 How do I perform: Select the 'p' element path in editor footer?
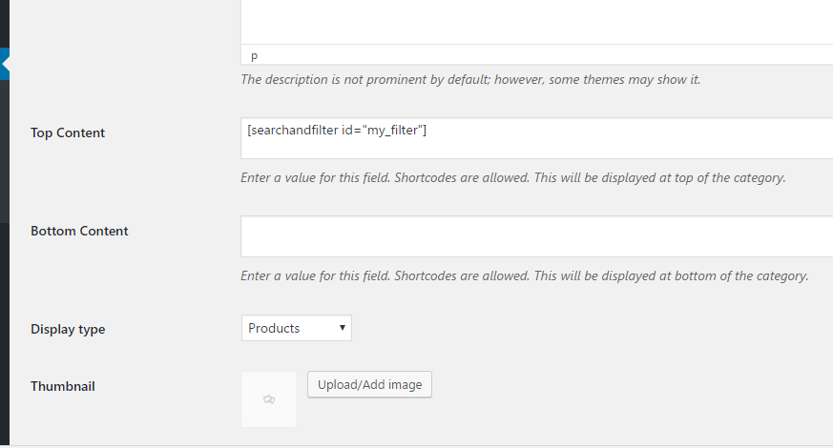tap(255, 55)
